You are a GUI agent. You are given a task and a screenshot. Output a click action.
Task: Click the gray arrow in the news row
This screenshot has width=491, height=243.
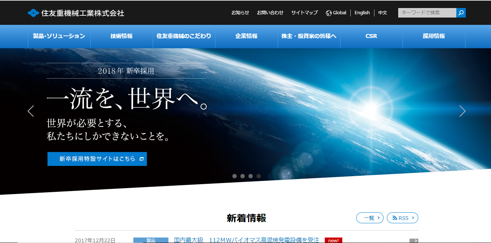pos(414,240)
